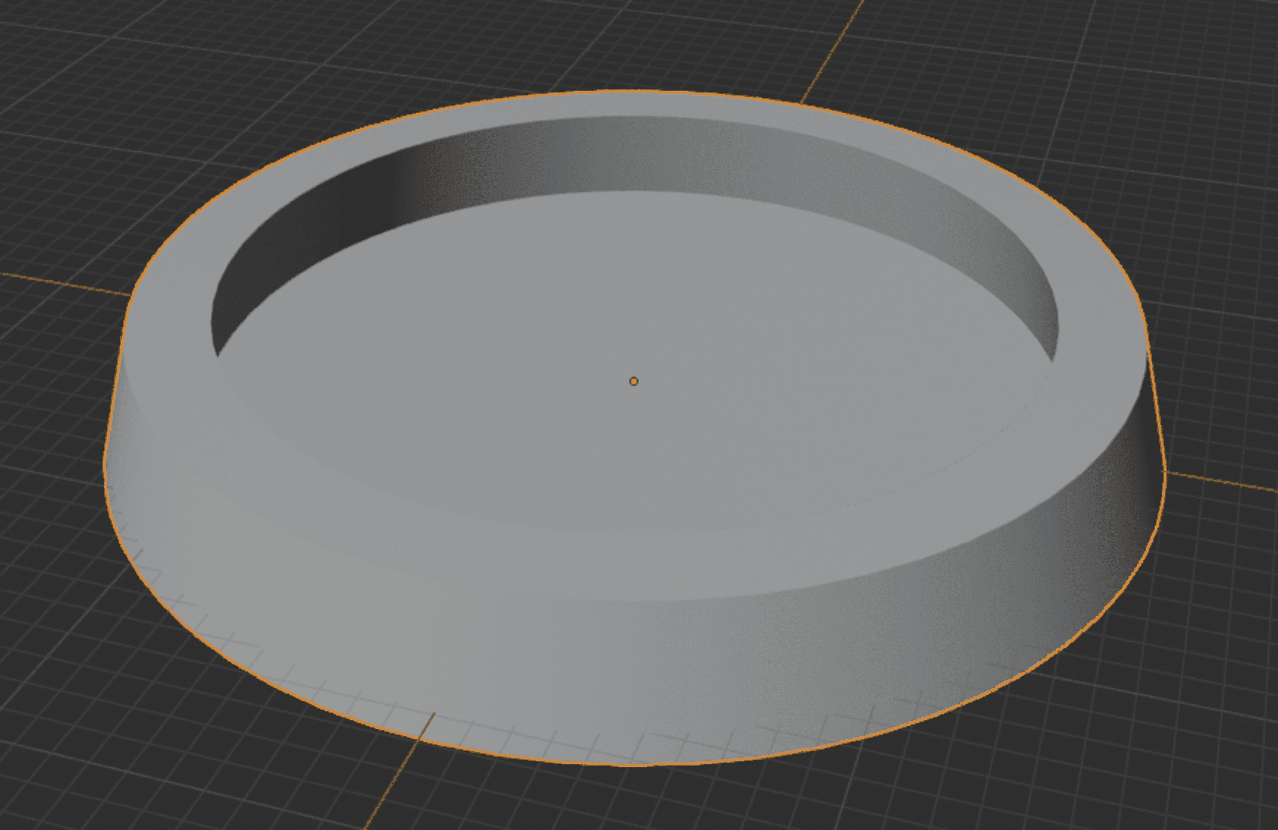
Task: Select the orange origin point of the mesh
Action: point(634,381)
